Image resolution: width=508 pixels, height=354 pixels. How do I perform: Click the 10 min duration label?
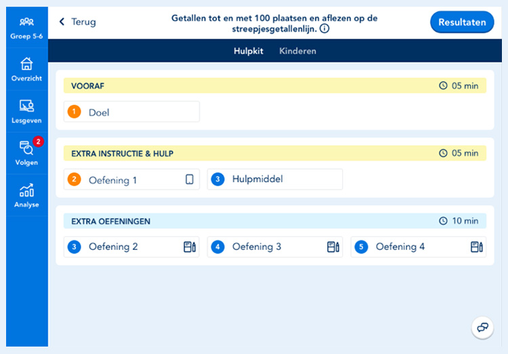coord(465,221)
